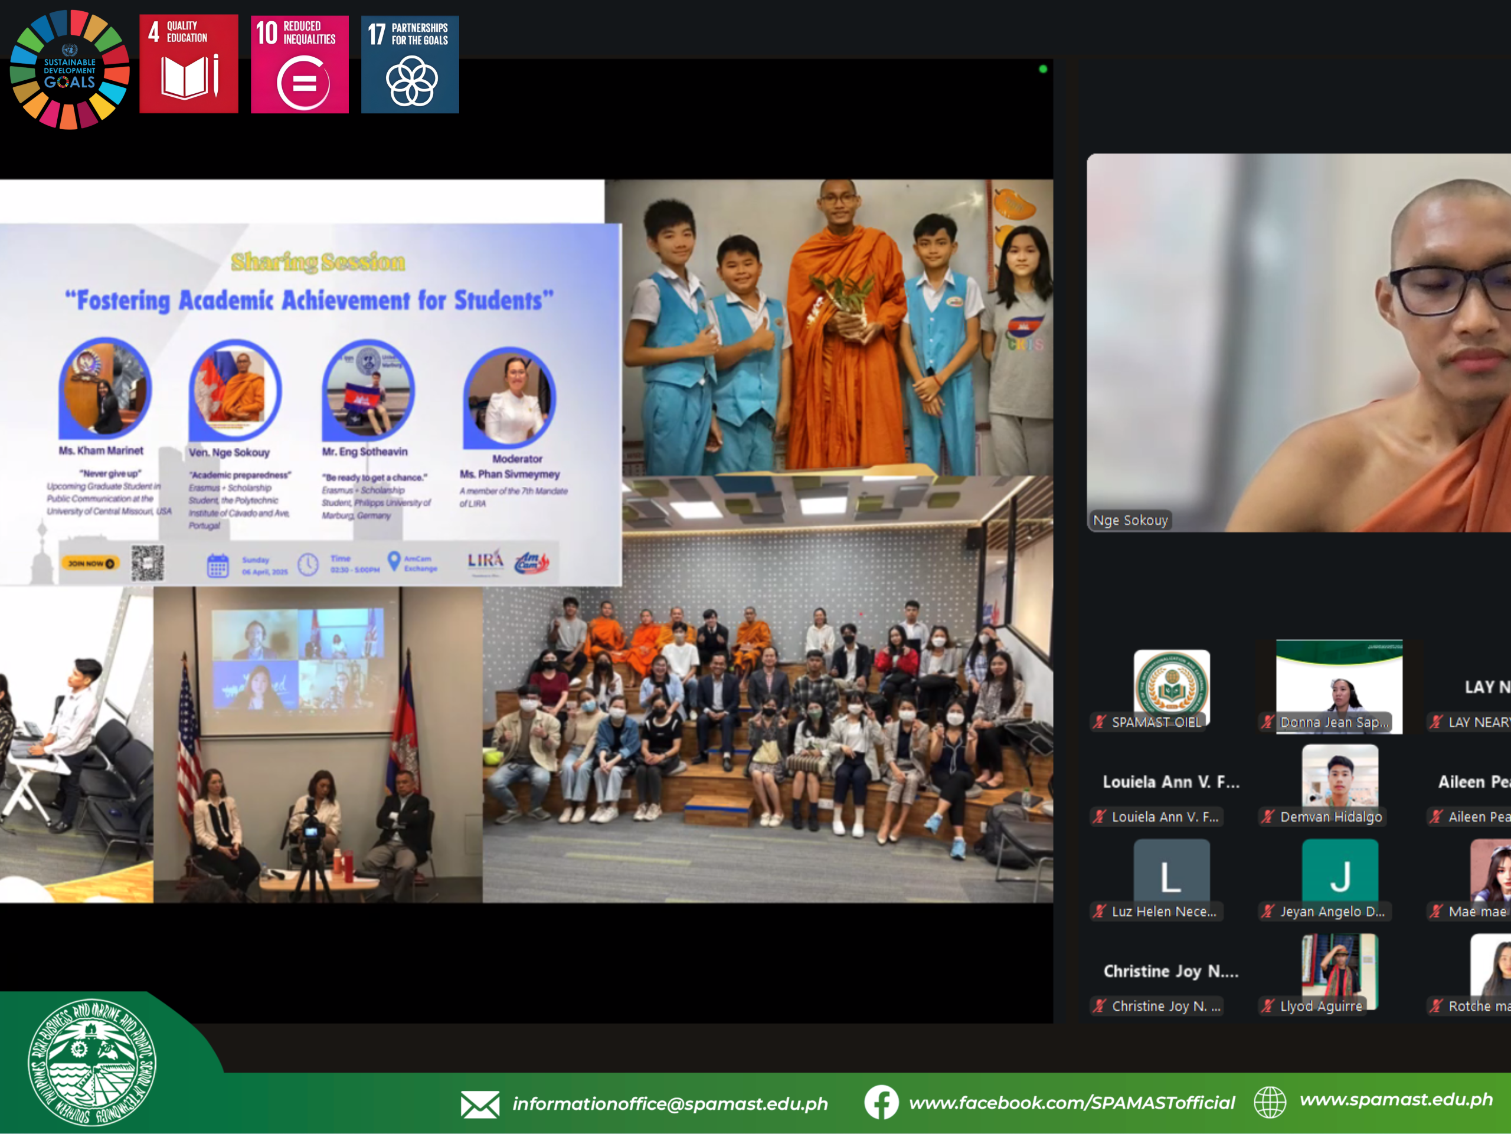Click muted mic icon beside Demvan Hidalgo
Screen dimensions: 1511x1134
click(1268, 817)
